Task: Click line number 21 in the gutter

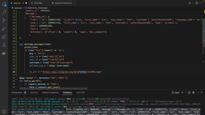Action: coord(14,44)
